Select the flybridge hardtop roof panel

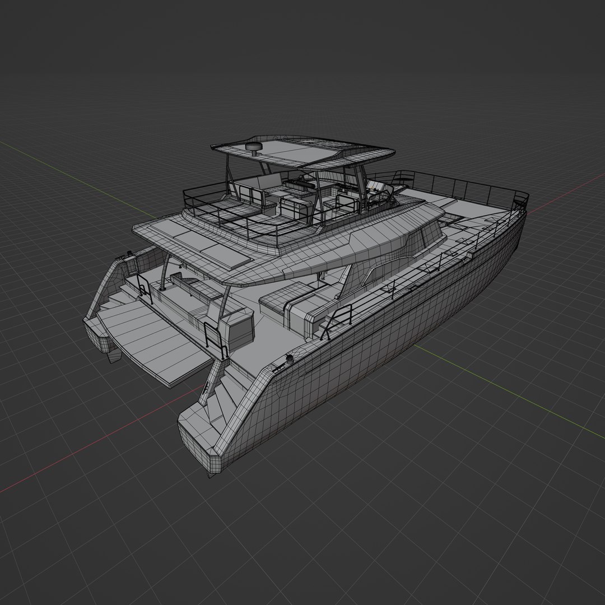coord(302,151)
